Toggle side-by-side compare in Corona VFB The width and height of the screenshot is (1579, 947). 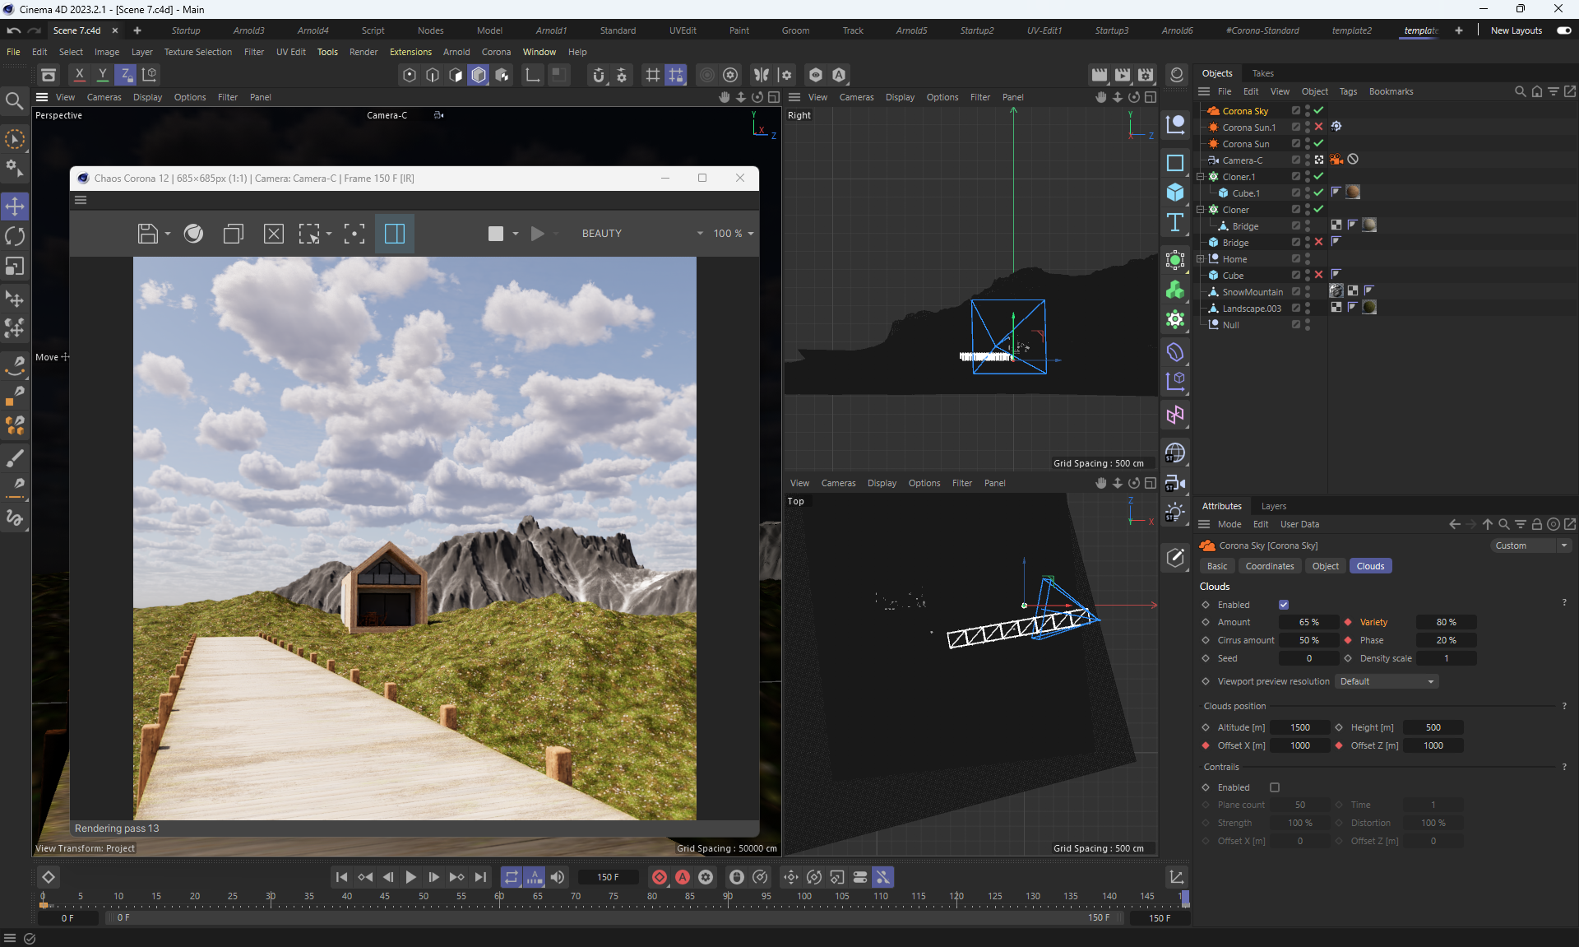click(395, 234)
